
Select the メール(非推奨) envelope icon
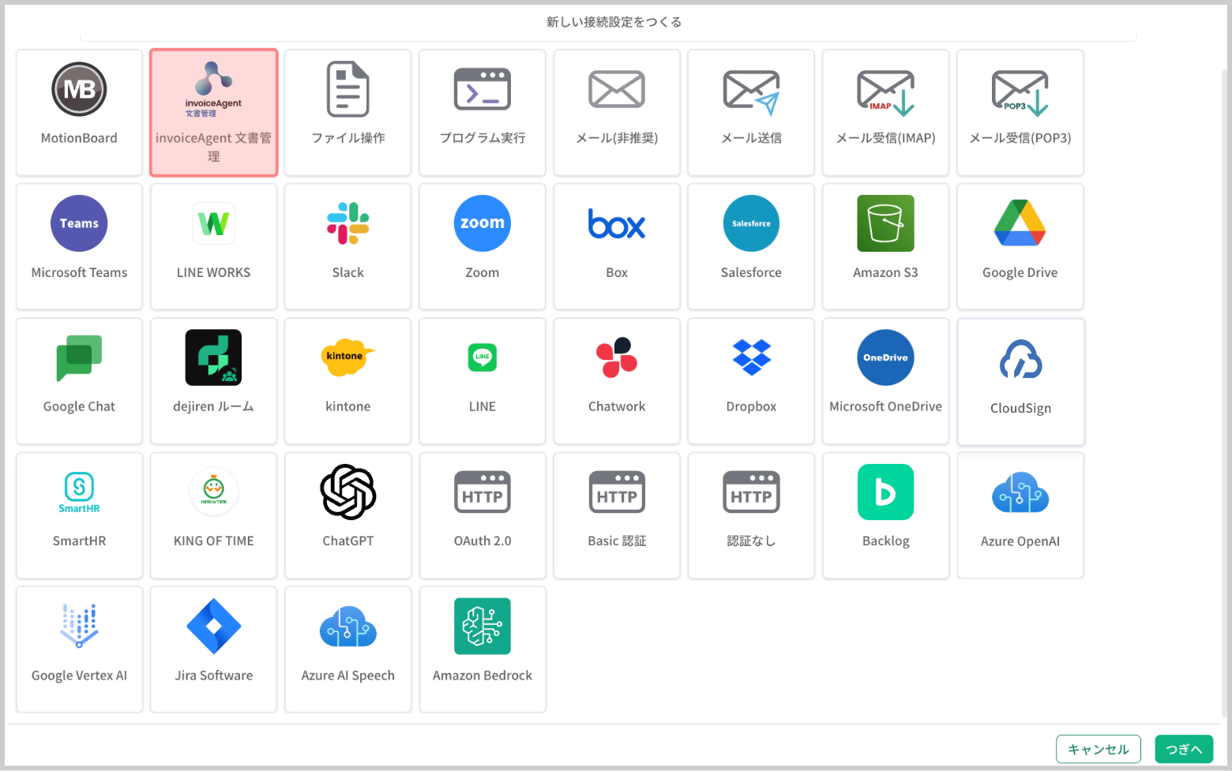point(617,89)
